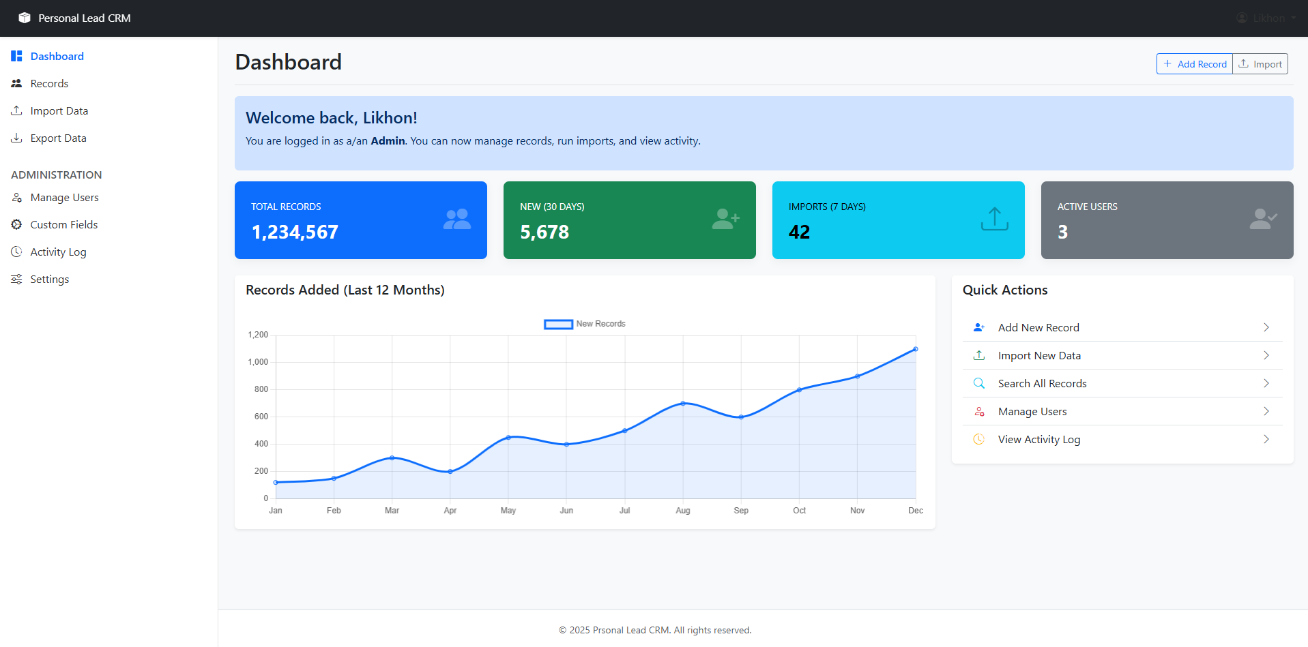Screen dimensions: 1308x647
Task: Click the Custom Fields gear icon
Action: pos(16,224)
